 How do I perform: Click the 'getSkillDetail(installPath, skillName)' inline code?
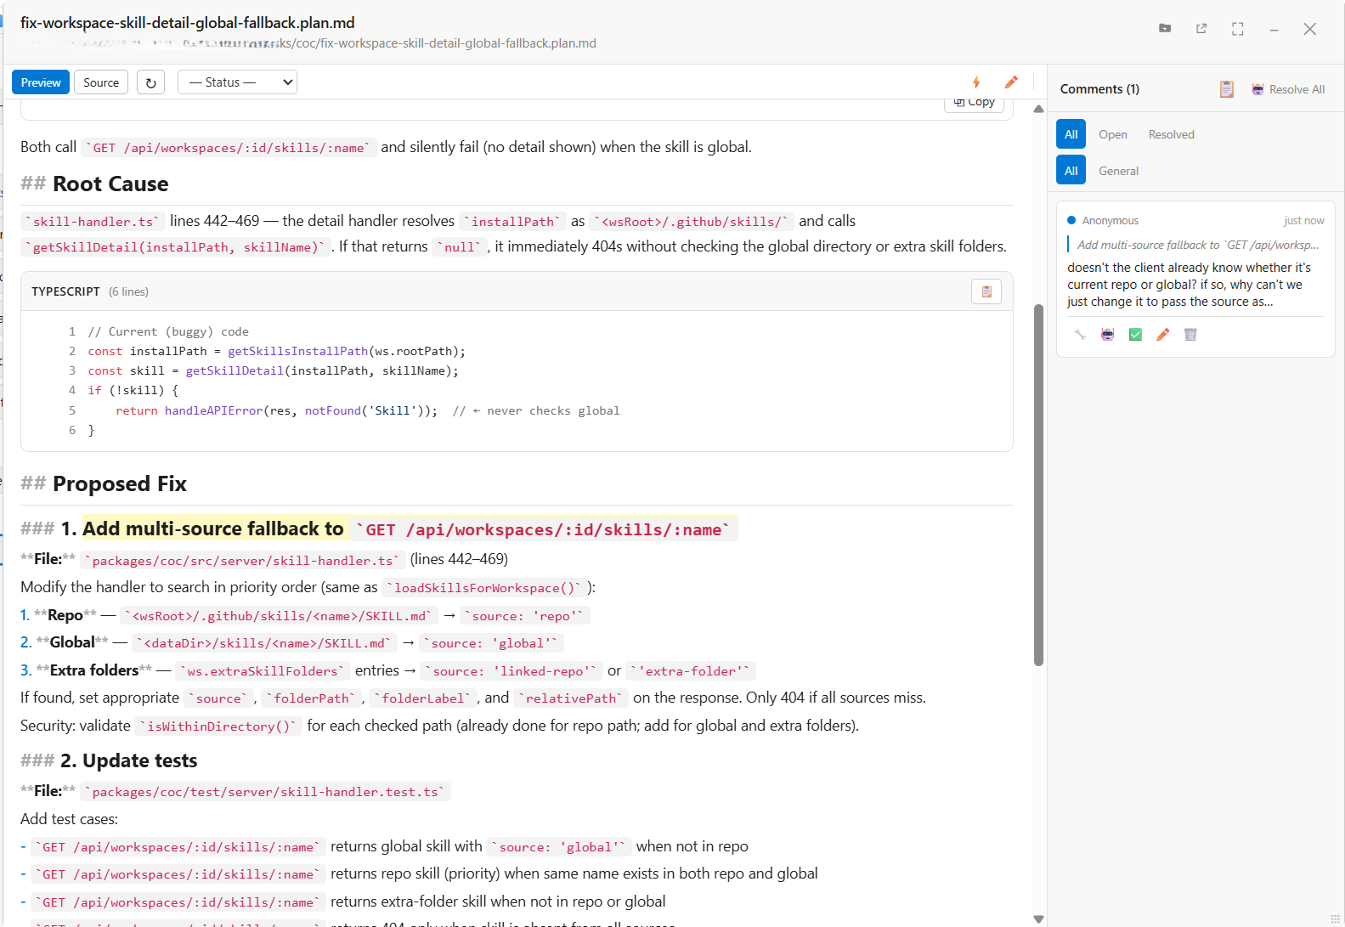pos(176,246)
